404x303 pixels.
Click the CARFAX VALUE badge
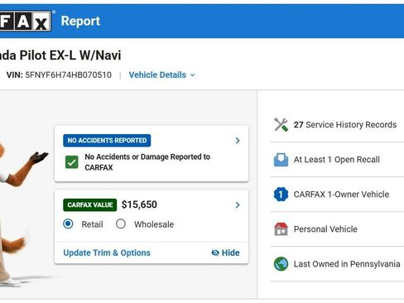click(90, 204)
